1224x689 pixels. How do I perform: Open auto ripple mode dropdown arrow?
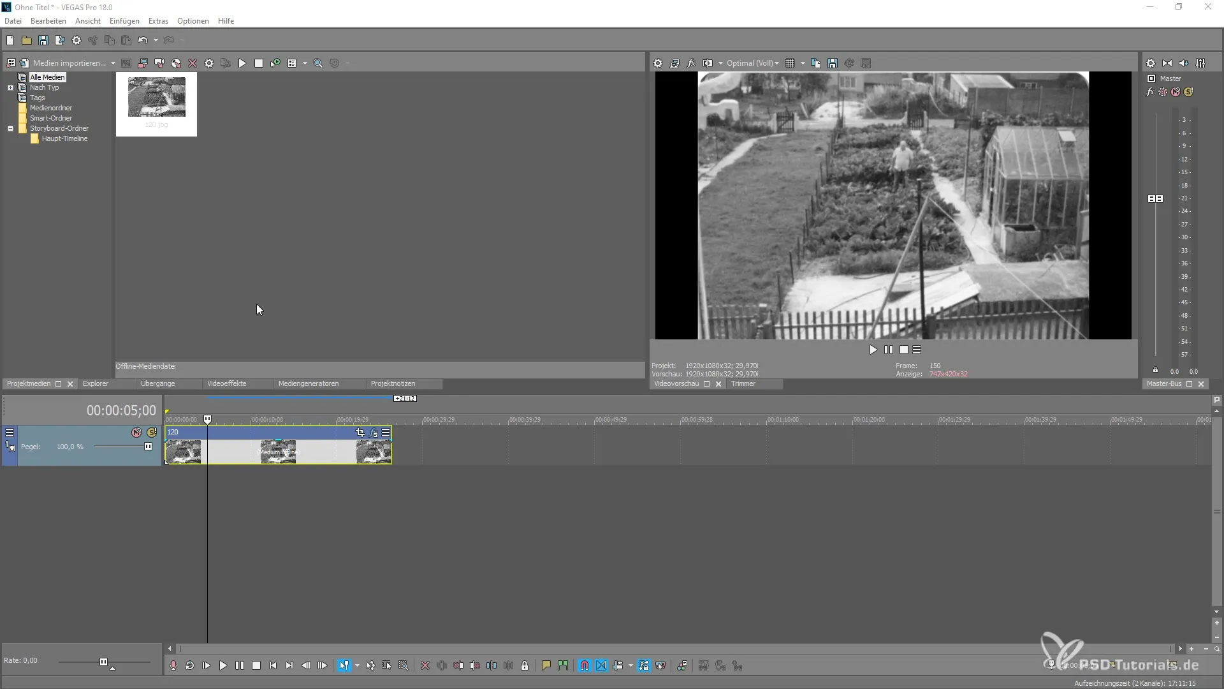click(630, 665)
